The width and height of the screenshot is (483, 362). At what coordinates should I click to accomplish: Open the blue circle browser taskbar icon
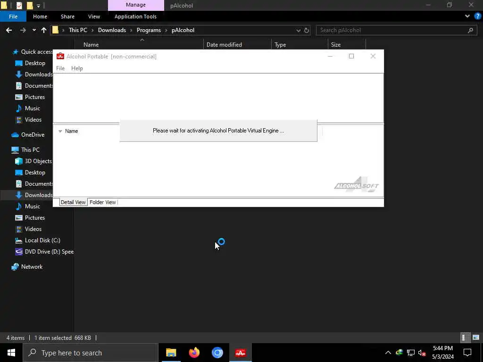click(x=217, y=353)
